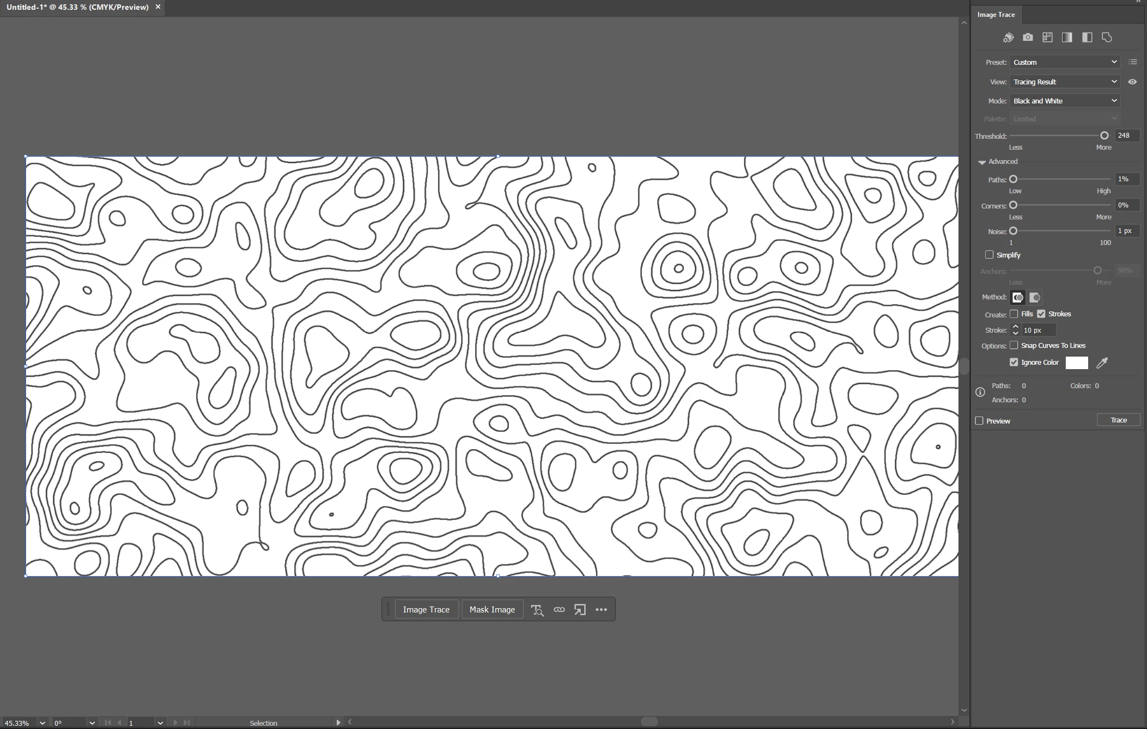Turn on the Preview checkbox
This screenshot has width=1147, height=729.
point(980,421)
